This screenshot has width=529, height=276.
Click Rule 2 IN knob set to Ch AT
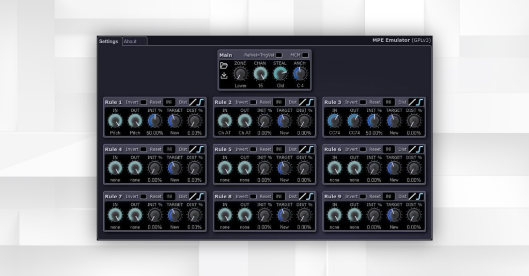coord(225,121)
